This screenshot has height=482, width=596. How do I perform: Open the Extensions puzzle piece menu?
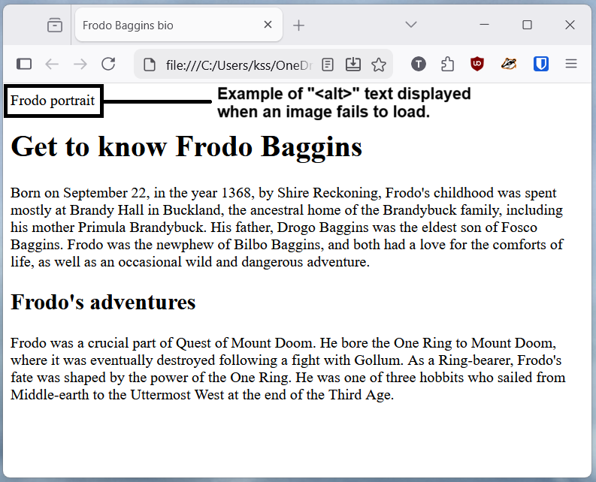click(x=447, y=64)
